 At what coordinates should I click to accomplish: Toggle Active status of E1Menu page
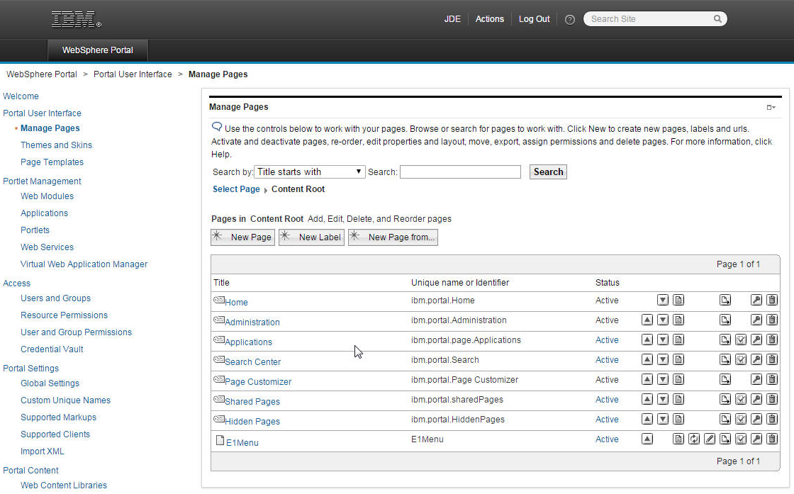[x=607, y=439]
